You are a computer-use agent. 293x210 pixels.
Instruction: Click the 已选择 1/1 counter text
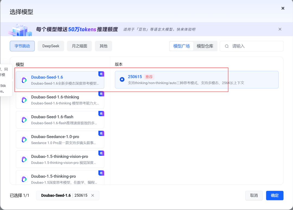click(20, 195)
